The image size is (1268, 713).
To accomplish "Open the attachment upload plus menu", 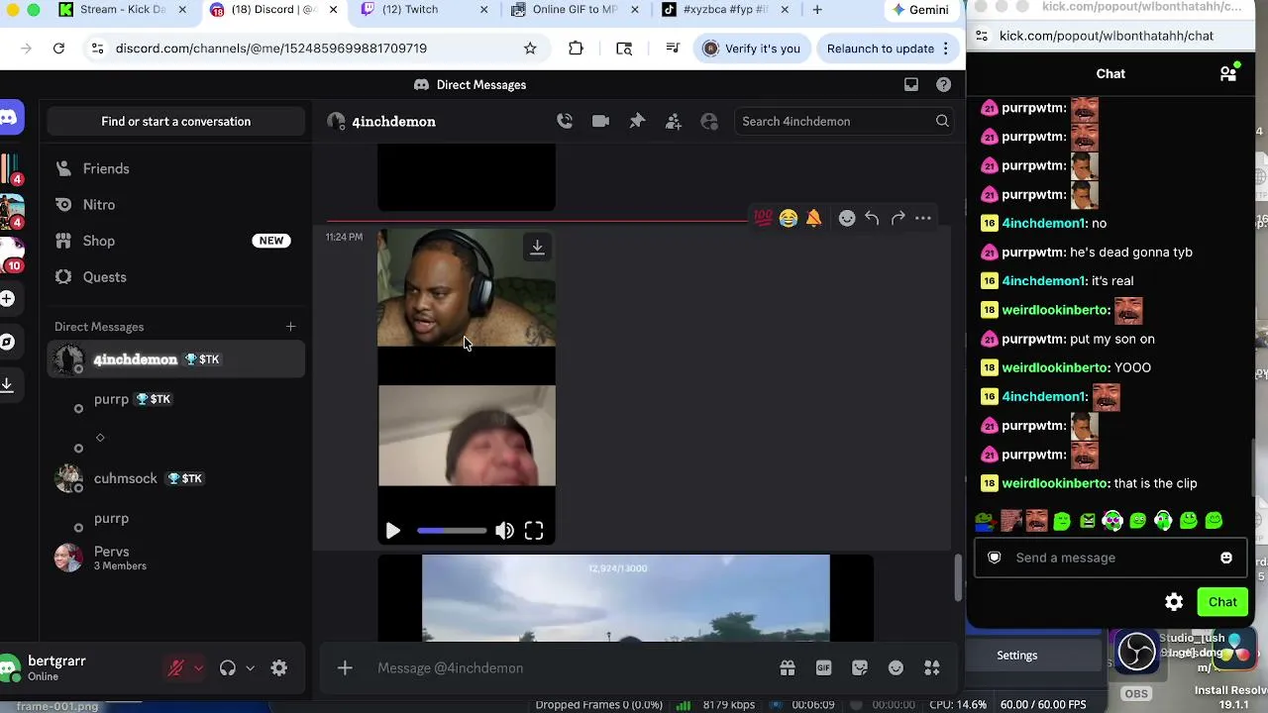I will pos(345,668).
